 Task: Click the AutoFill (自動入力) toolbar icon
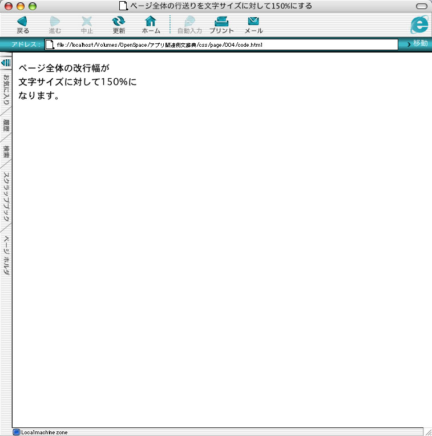tap(189, 24)
